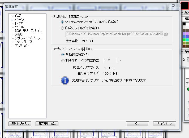Open the browse folder icon
The height and width of the screenshot is (138, 189).
coord(166,34)
